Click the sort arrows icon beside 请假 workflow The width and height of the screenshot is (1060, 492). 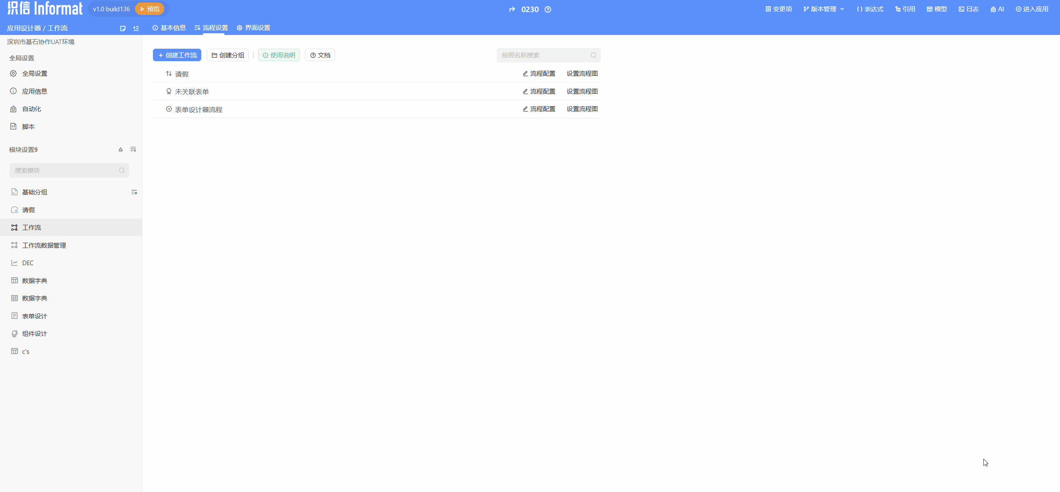coord(169,74)
